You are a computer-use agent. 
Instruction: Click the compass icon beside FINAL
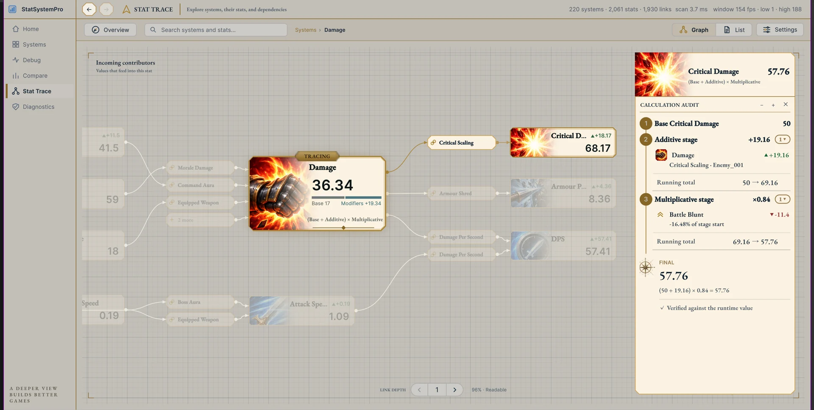pos(646,267)
